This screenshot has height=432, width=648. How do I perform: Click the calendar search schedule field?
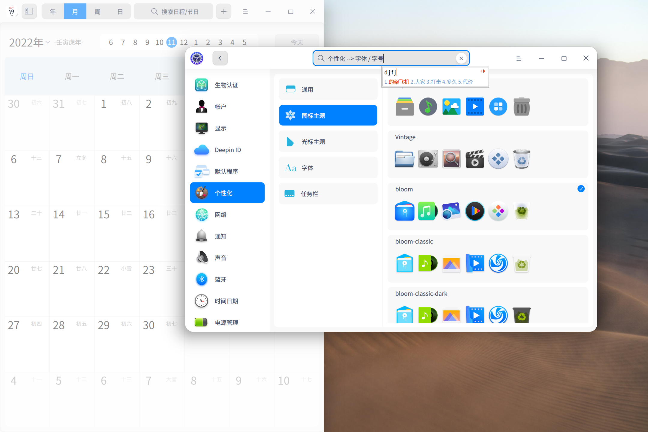click(174, 12)
